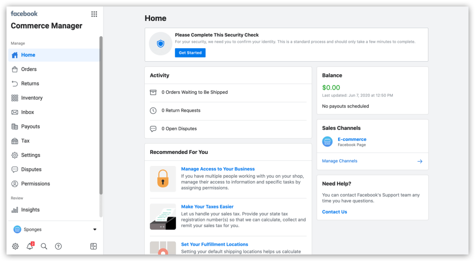Image resolution: width=475 pixels, height=261 pixels.
Task: Open the apps grid menu icon
Action: (94, 14)
